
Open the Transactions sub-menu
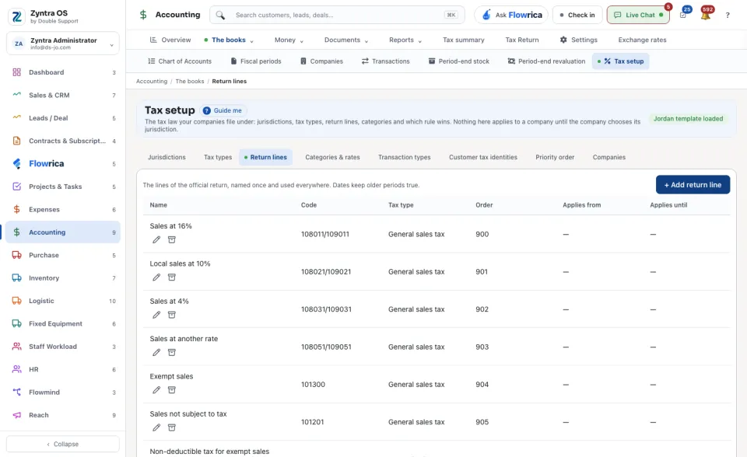[x=385, y=61]
